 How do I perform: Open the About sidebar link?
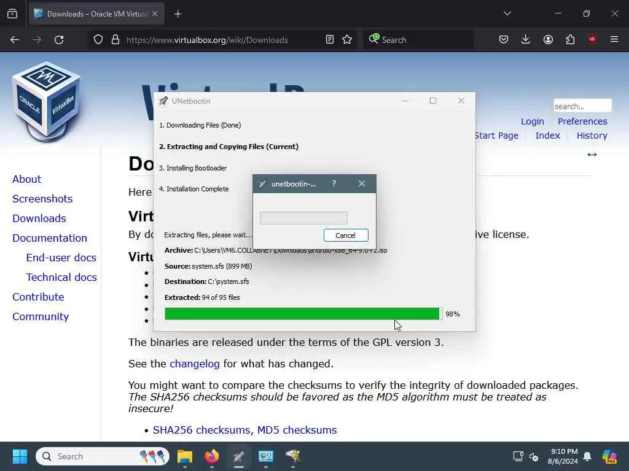pyautogui.click(x=27, y=179)
